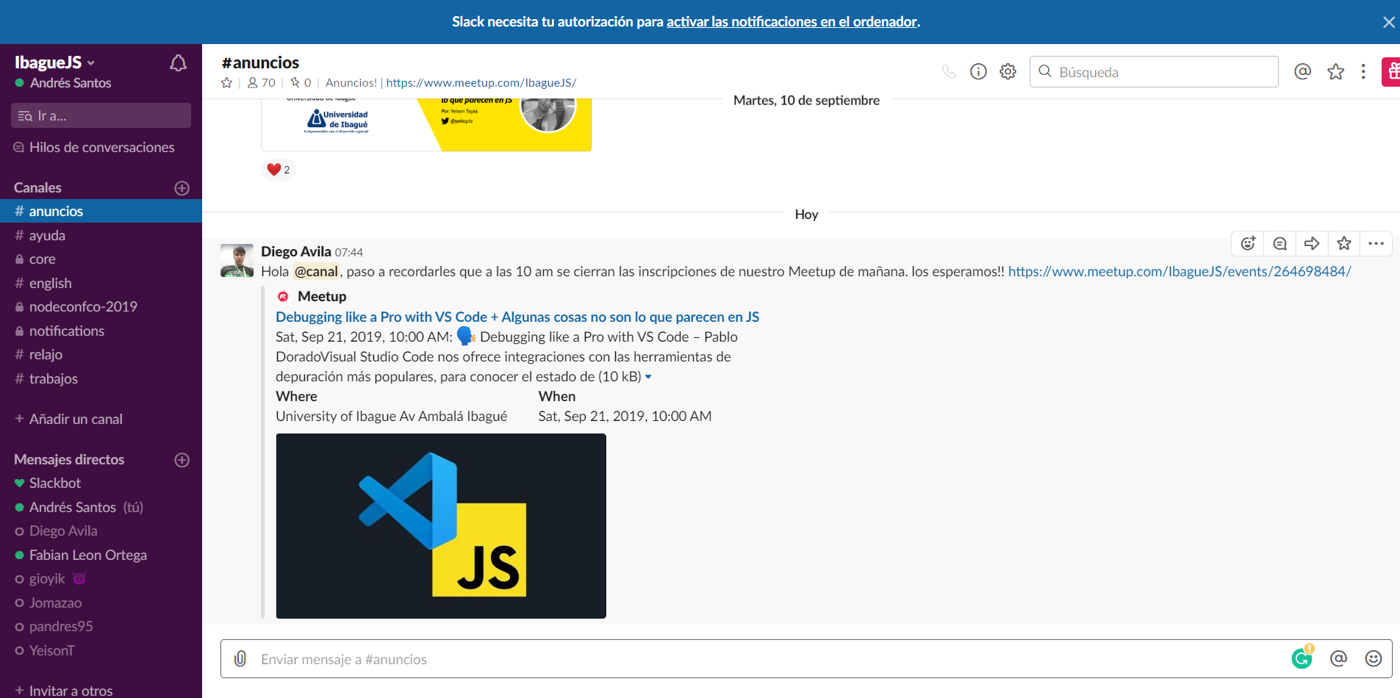Dismiss the notification authorization banner
The image size is (1400, 698).
(x=1388, y=22)
